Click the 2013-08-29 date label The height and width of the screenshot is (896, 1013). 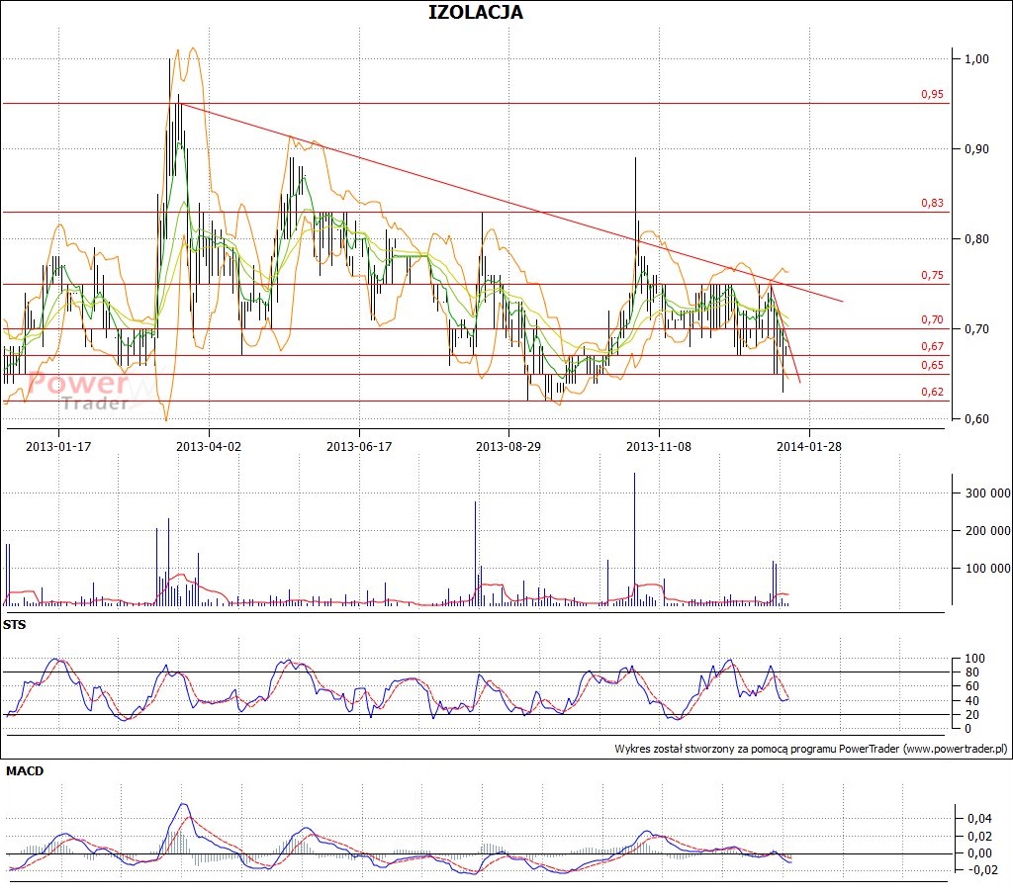point(508,446)
